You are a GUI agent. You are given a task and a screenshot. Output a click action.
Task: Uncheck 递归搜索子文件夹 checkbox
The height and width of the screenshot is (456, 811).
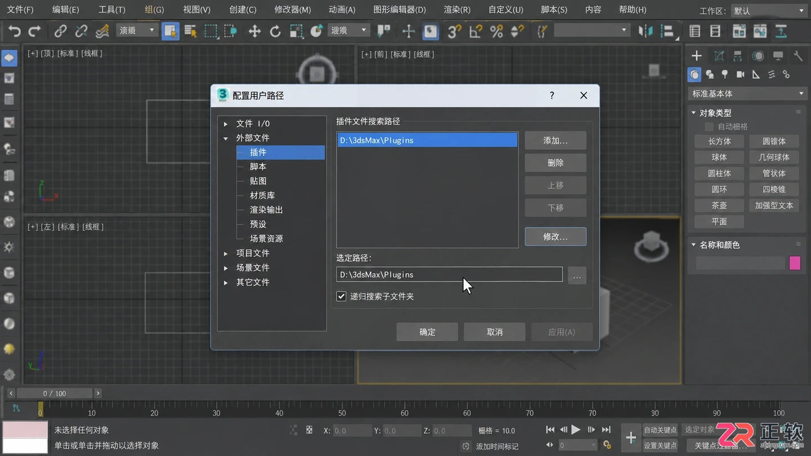(341, 296)
